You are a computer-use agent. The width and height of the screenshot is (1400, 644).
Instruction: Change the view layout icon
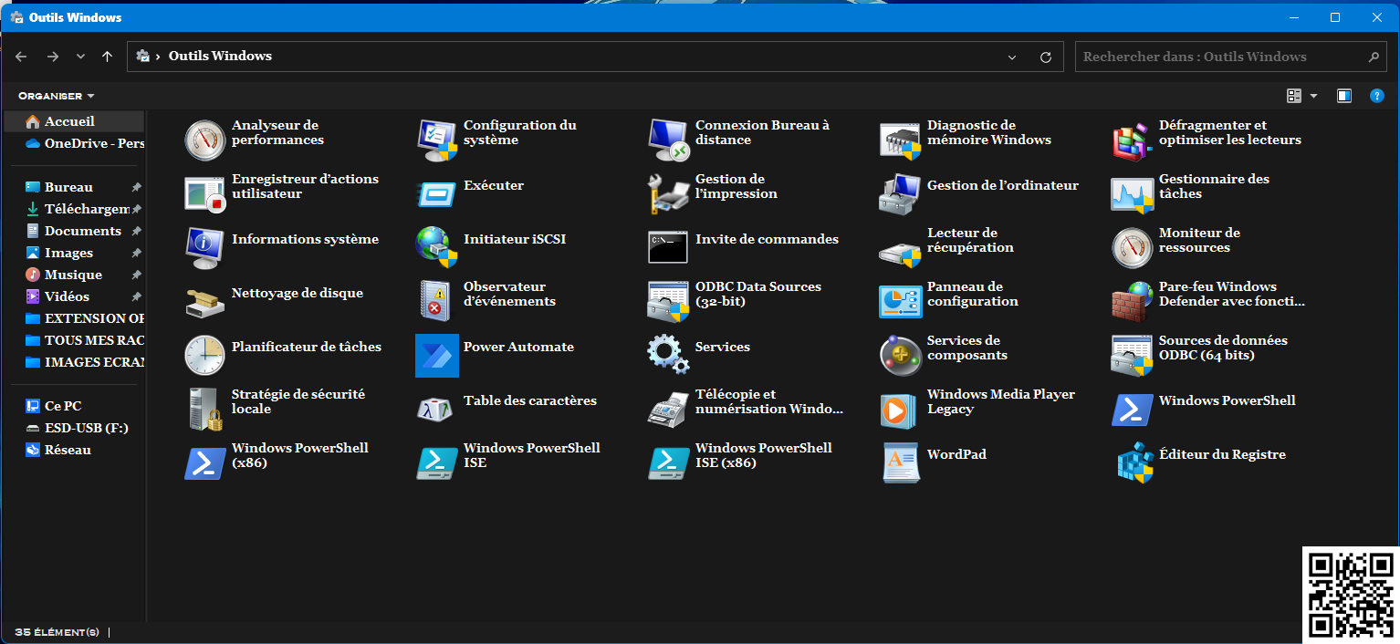pyautogui.click(x=1294, y=96)
